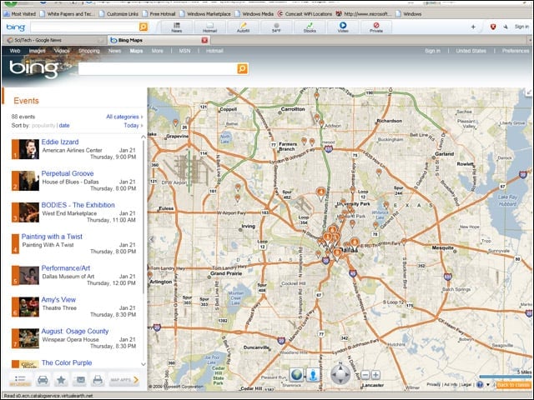Open the Amy's View event

(x=58, y=300)
